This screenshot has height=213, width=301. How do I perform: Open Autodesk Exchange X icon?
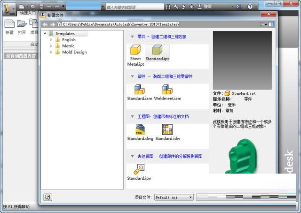pos(238,7)
